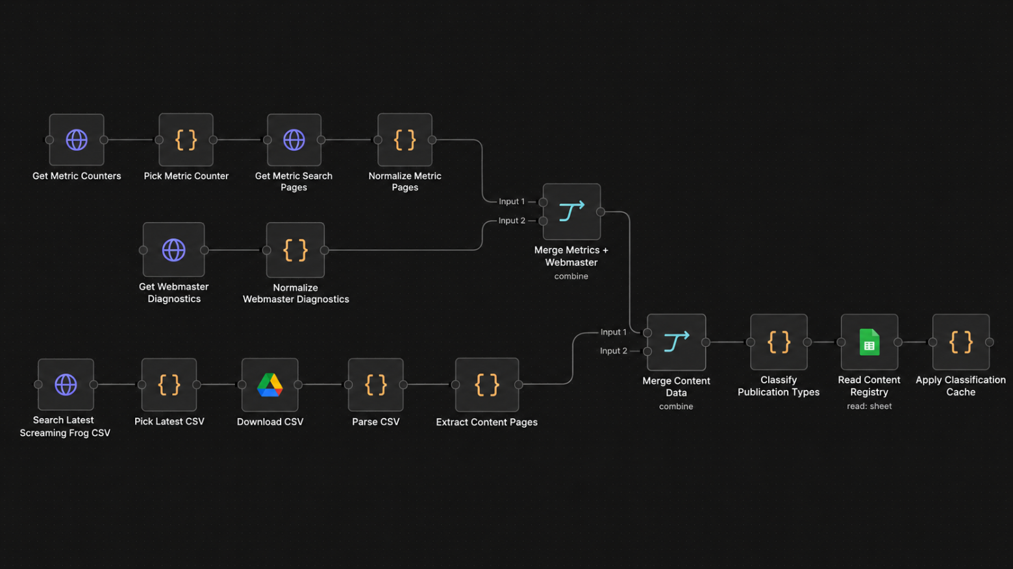Open the Pick Latest CSV code node
This screenshot has width=1013, height=569.
tap(169, 385)
